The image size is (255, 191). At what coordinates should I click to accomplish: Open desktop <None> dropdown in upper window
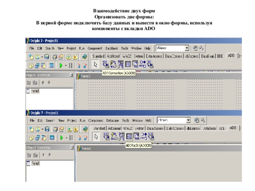click(x=187, y=48)
